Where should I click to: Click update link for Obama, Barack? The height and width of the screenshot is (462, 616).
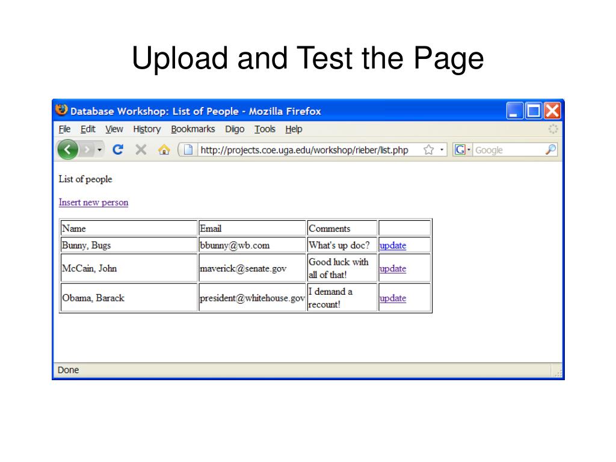point(393,298)
